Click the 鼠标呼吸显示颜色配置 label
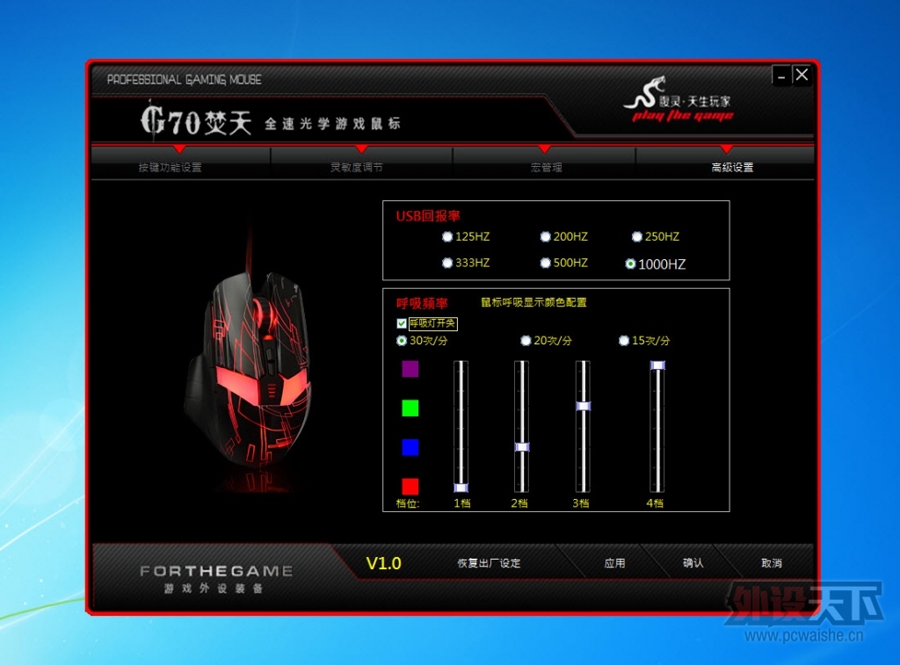 [533, 302]
